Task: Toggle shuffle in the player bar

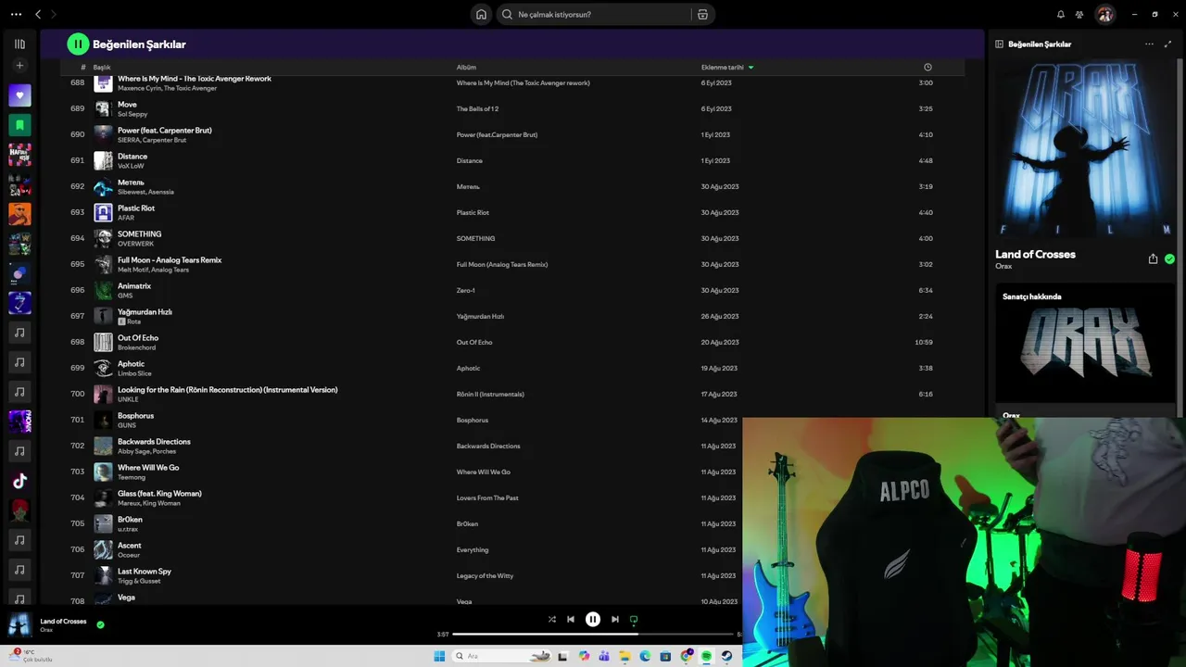Action: 551,619
